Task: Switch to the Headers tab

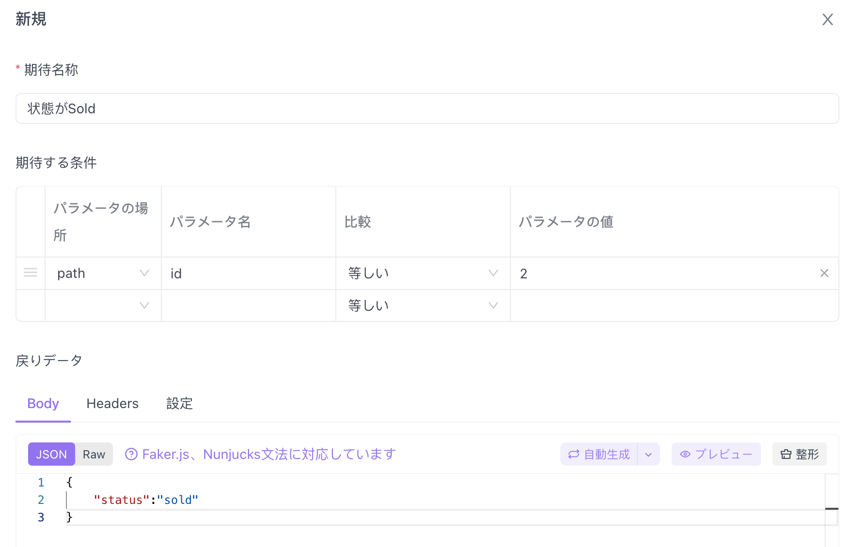Action: (112, 403)
